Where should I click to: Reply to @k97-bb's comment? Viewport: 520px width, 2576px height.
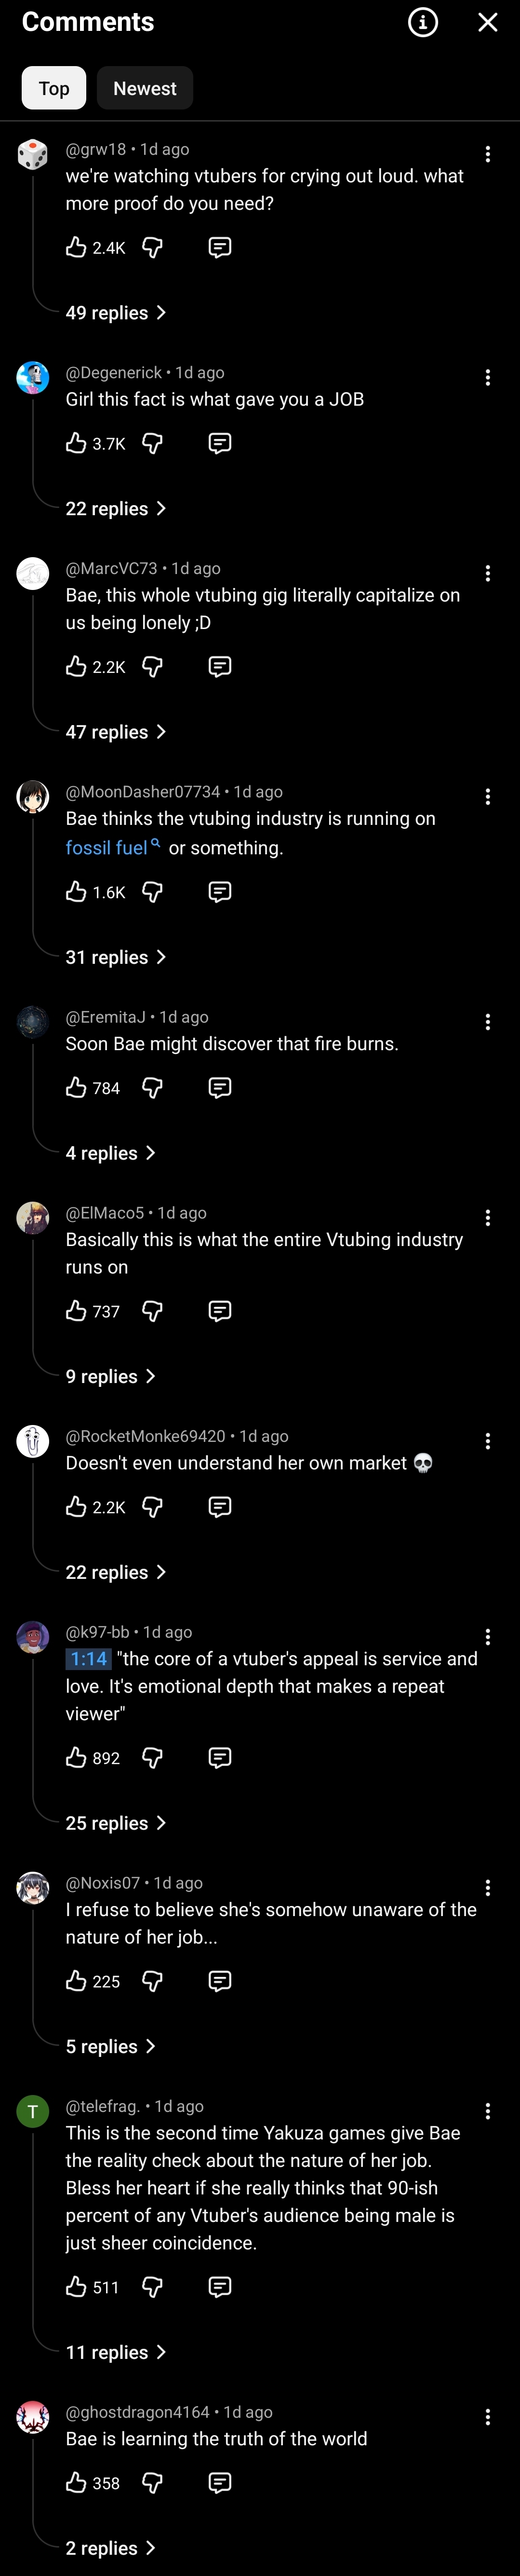click(220, 1757)
